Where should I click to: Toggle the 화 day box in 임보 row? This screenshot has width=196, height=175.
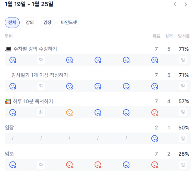tap(41, 165)
